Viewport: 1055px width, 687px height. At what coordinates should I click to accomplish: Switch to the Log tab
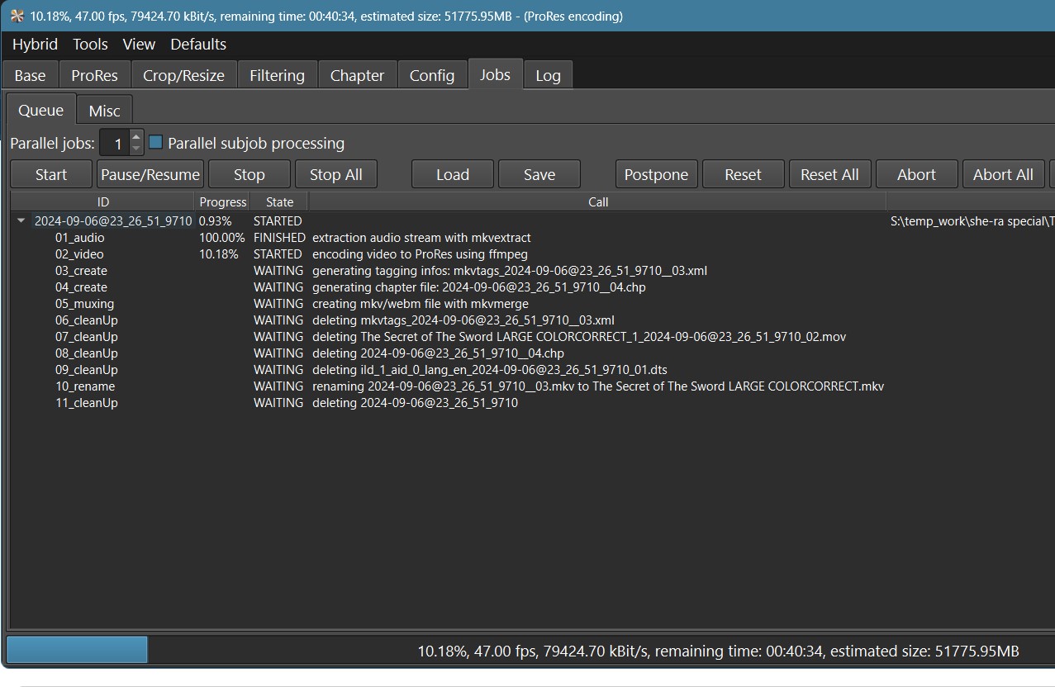pyautogui.click(x=548, y=75)
